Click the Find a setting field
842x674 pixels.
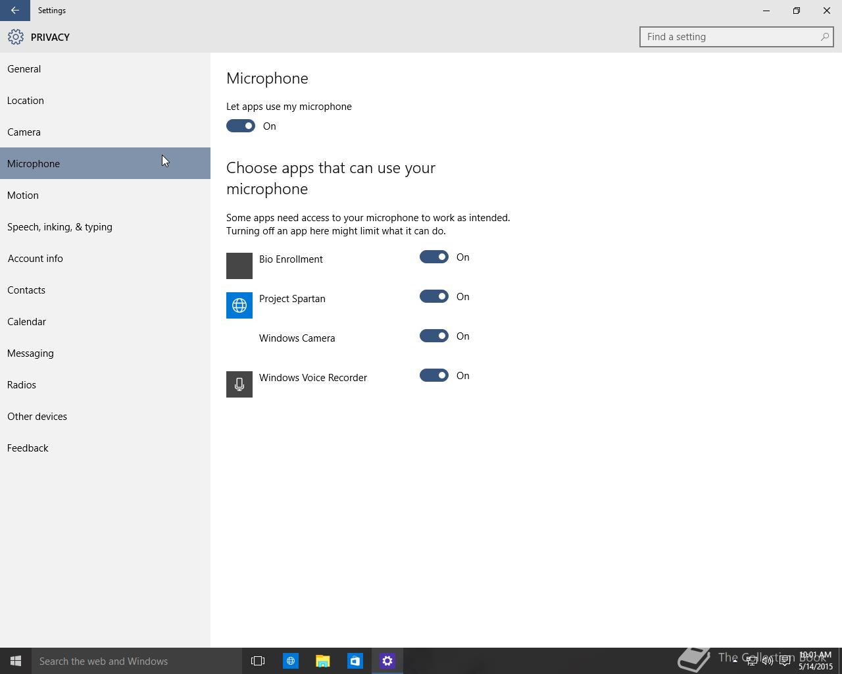tap(736, 37)
